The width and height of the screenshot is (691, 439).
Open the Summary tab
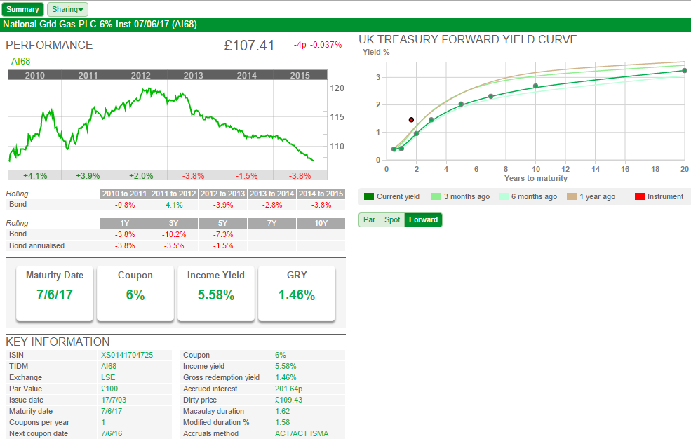22,9
